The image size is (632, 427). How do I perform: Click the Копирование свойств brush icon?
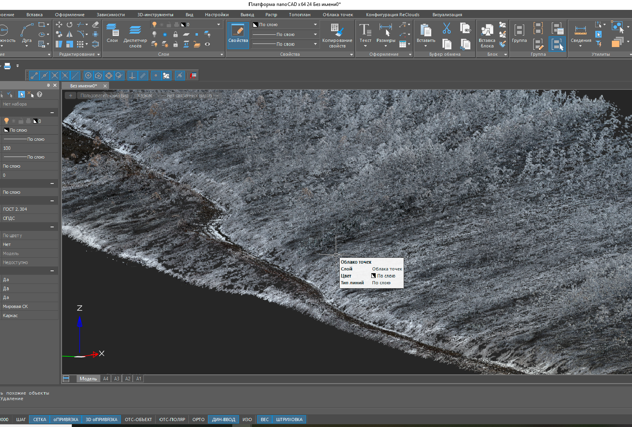pos(337,30)
